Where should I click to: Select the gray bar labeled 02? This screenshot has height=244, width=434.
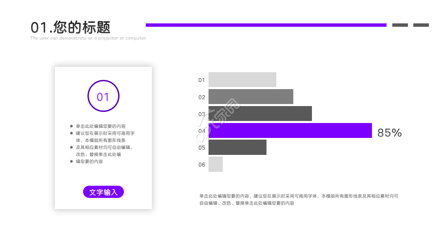[251, 97]
